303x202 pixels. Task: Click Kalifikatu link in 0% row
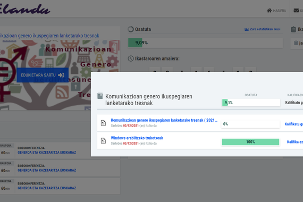click(294, 124)
